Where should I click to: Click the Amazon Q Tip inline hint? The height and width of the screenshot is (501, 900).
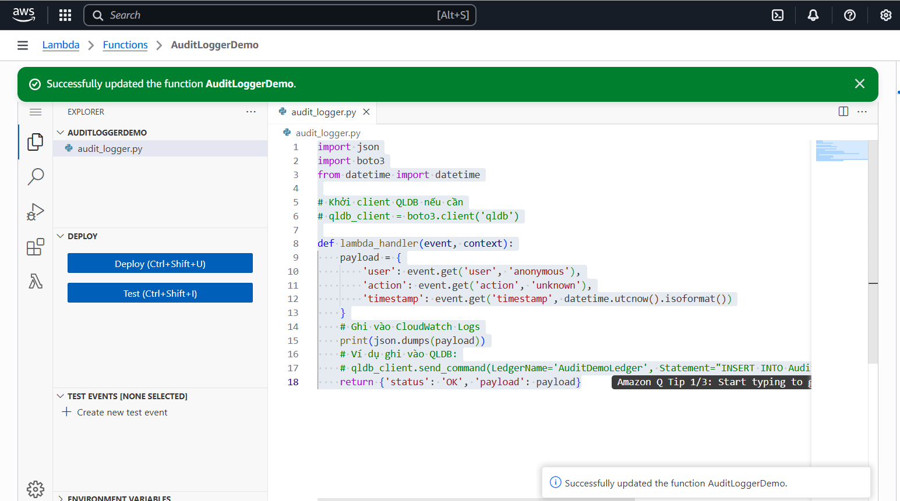click(711, 382)
